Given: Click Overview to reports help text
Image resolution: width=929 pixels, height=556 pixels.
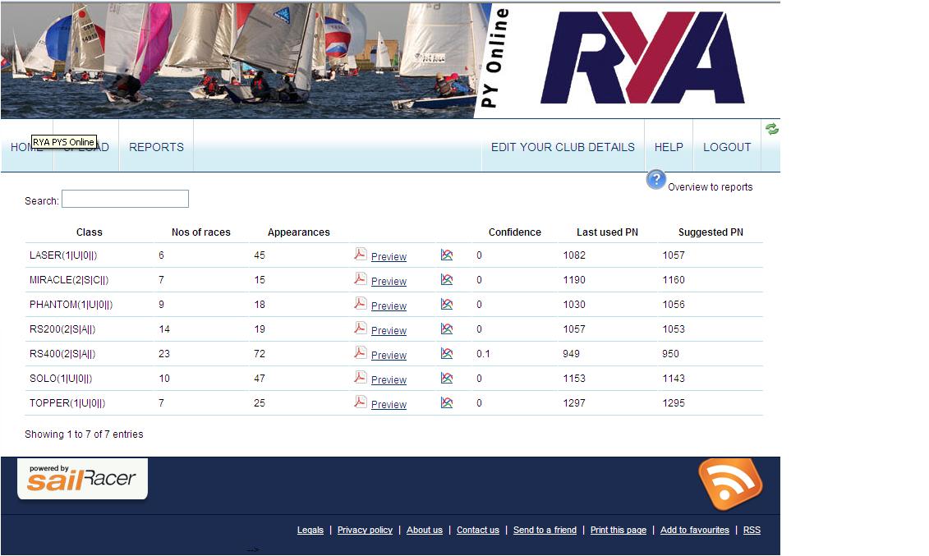Looking at the screenshot, I should 711,187.
